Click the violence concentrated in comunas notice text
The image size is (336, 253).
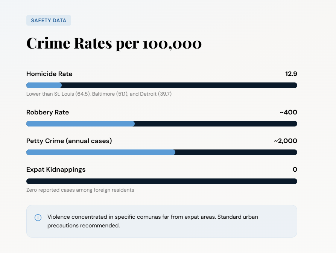(x=152, y=221)
